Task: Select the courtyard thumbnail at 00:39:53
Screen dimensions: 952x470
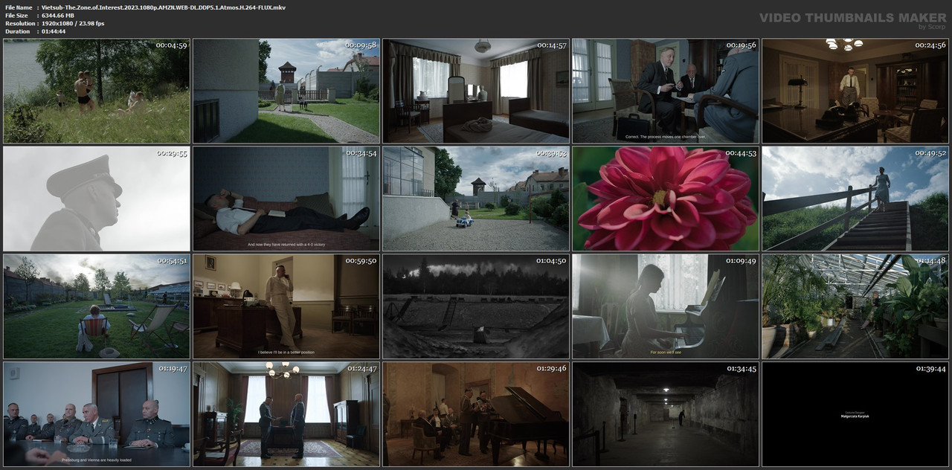Action: 476,199
